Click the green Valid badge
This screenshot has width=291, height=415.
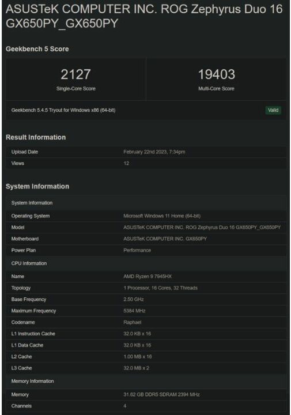273,110
